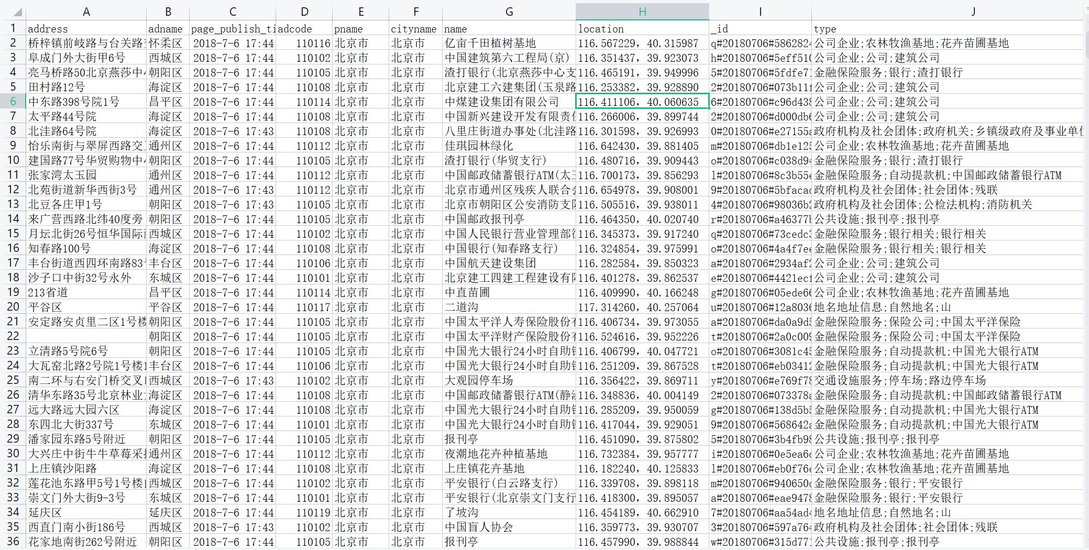This screenshot has width=1089, height=550.
Task: Click location cell 116.454189, 40.662910
Action: [642, 512]
